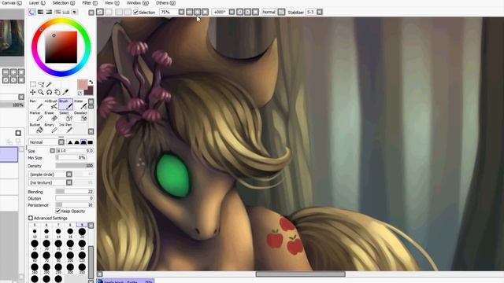Select the AirBrush tool

[50, 105]
